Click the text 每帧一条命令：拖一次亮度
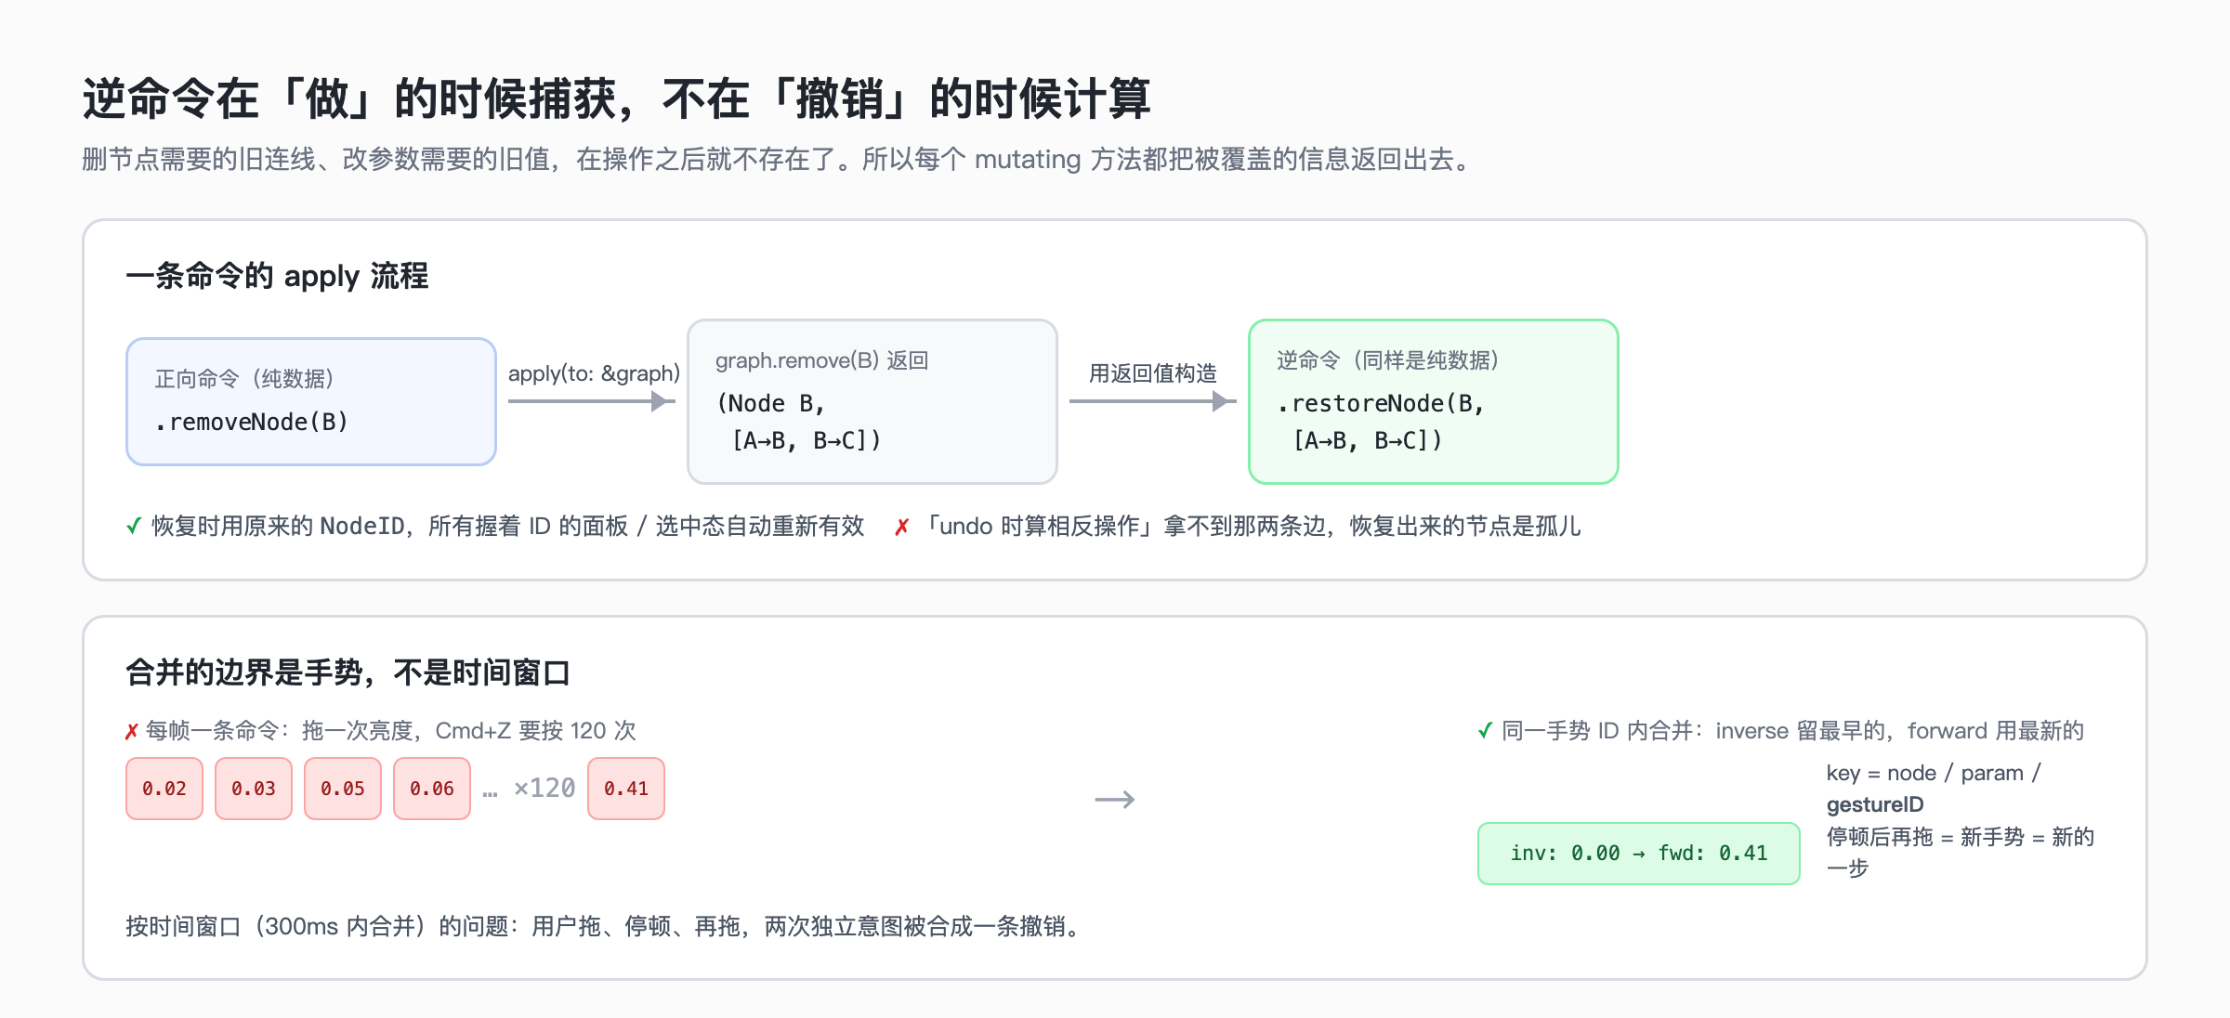 pos(279,731)
